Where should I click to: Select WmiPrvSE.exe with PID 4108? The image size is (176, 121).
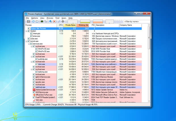(83, 49)
